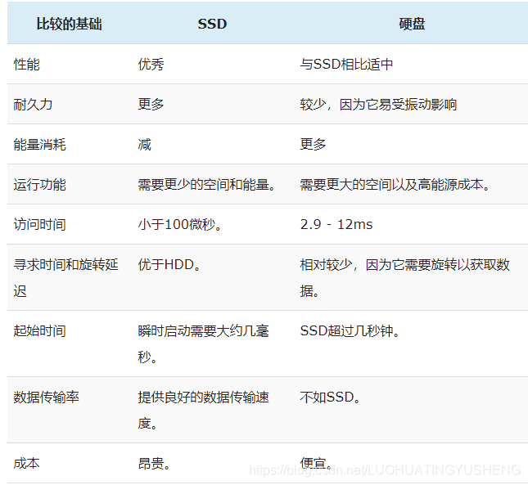The height and width of the screenshot is (485, 528).
Task: Click the cell '较少，因为它易受振动影响'
Action: [x=378, y=104]
